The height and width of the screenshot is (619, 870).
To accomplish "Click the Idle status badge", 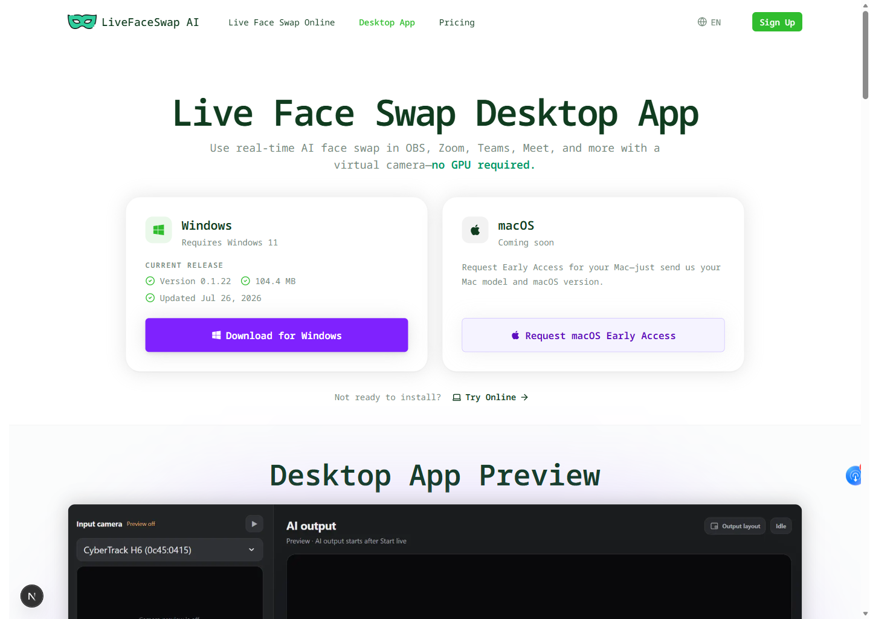I will point(781,526).
